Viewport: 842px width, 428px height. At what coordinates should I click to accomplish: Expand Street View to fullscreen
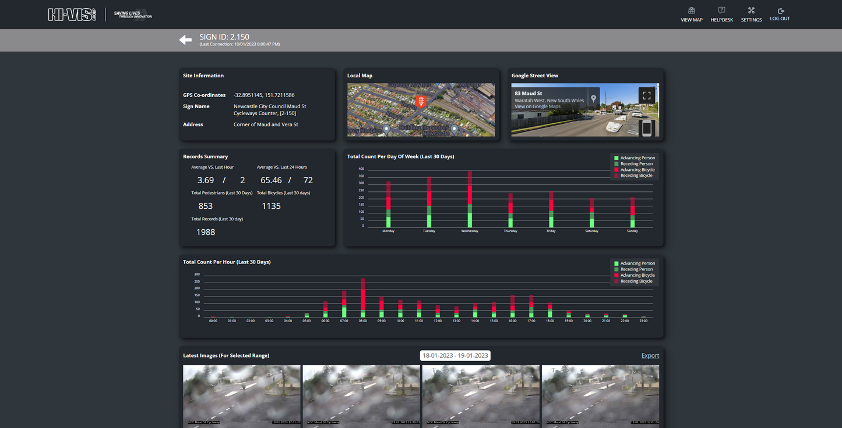pos(646,95)
